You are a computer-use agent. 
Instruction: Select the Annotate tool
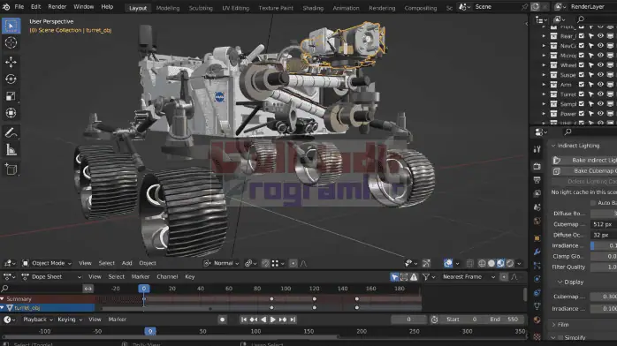pos(11,132)
